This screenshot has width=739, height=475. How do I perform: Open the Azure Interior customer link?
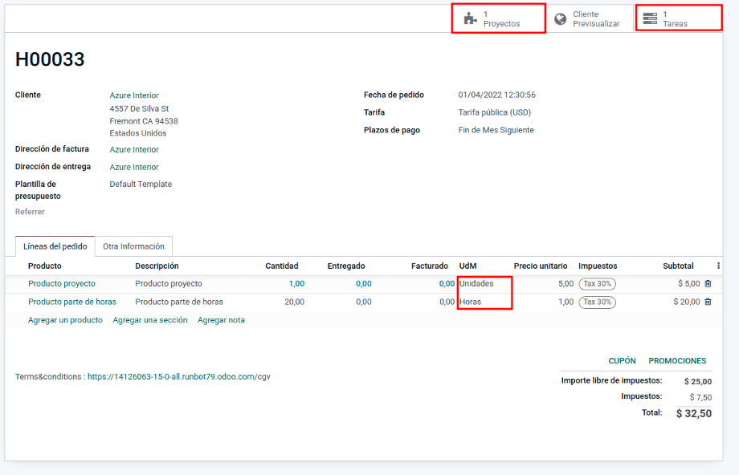tap(134, 95)
